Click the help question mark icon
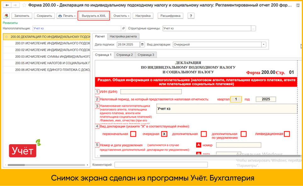 [191, 15]
